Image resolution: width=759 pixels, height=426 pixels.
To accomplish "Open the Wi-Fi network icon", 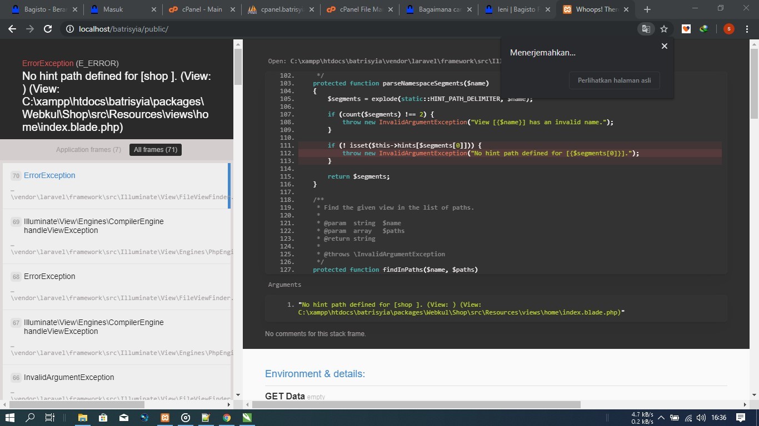I will pos(688,418).
